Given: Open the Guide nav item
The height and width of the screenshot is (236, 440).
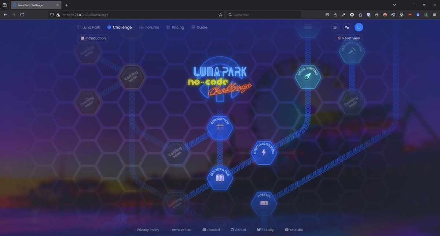Looking at the screenshot, I should 199,27.
